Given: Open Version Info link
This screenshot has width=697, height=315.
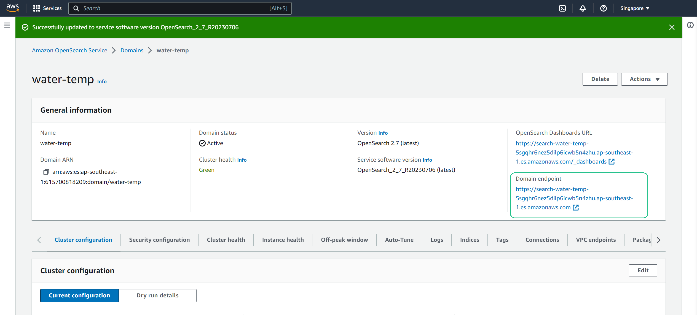Looking at the screenshot, I should tap(383, 133).
